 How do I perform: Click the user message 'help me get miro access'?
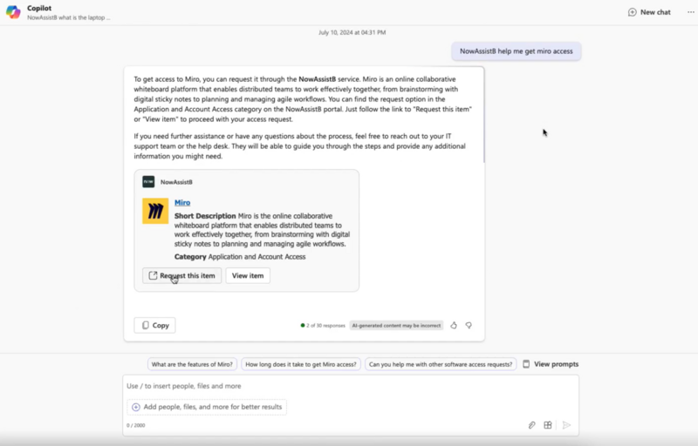tap(517, 51)
